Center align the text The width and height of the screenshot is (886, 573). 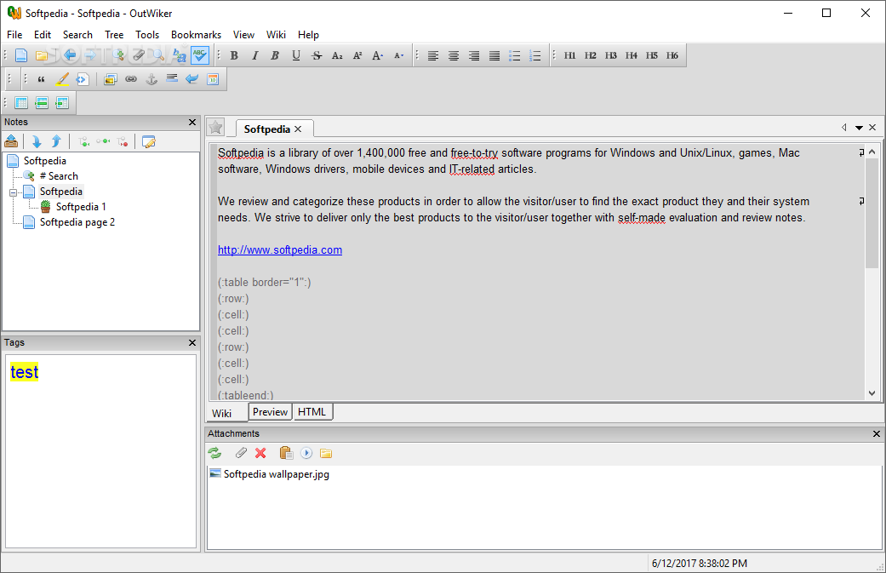click(453, 55)
